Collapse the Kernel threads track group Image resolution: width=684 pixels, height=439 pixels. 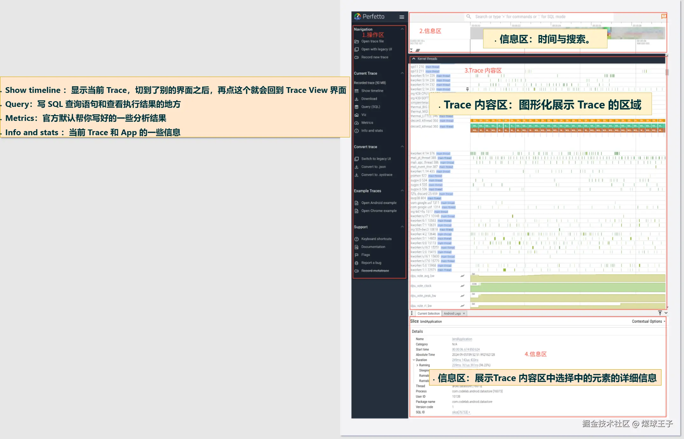414,59
